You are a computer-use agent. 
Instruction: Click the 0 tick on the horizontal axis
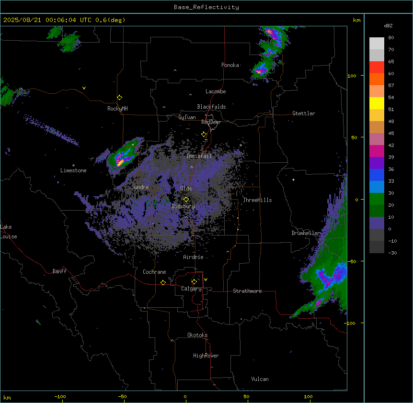185,396
